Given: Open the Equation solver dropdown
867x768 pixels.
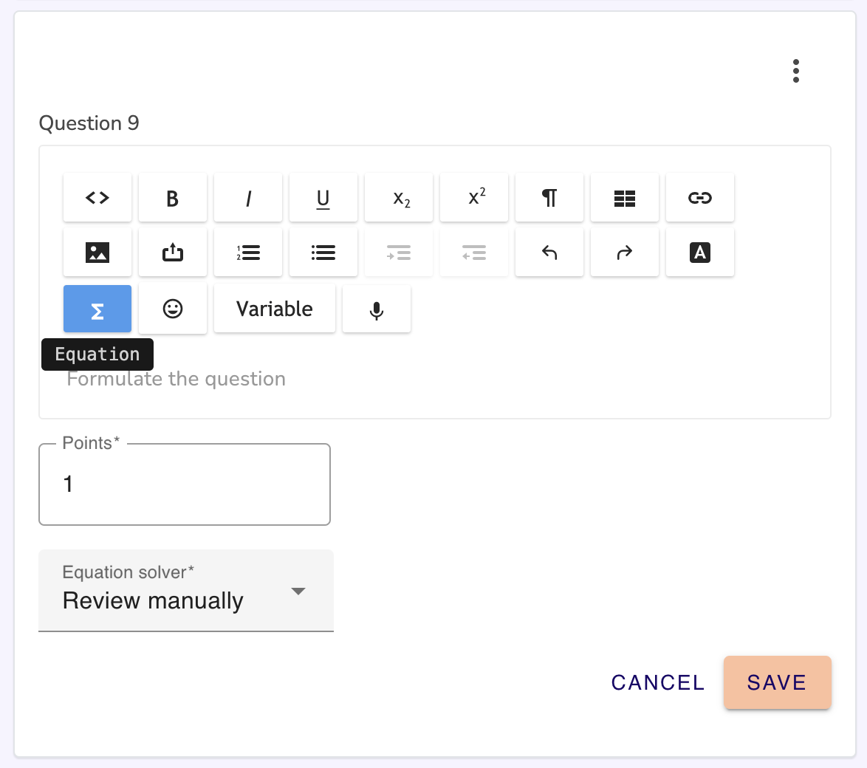Looking at the screenshot, I should [186, 591].
